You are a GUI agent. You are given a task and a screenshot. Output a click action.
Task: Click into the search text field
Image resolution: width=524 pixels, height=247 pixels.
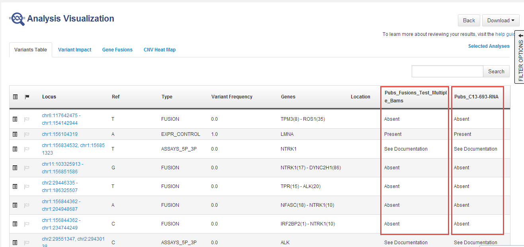tap(447, 71)
